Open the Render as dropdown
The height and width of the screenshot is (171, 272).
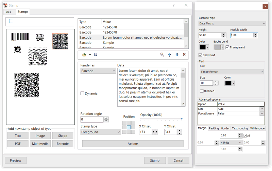point(98,71)
